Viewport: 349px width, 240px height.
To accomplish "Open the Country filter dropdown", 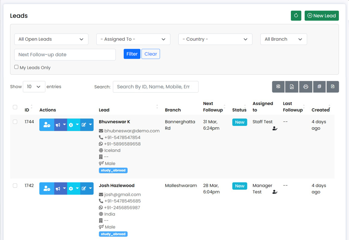I will 215,39.
